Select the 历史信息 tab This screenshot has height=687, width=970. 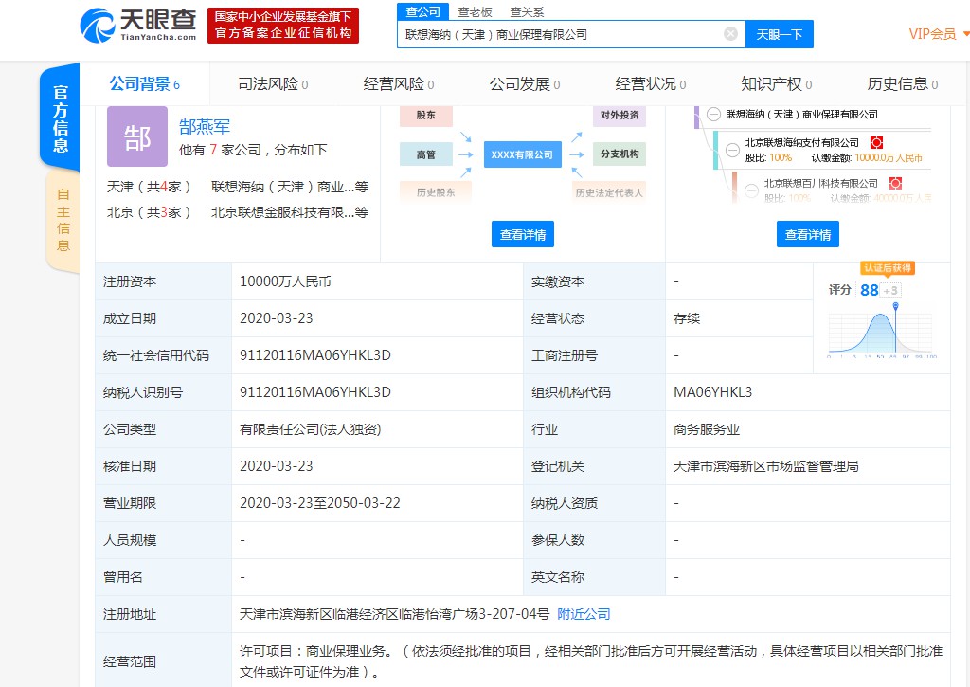pos(903,83)
